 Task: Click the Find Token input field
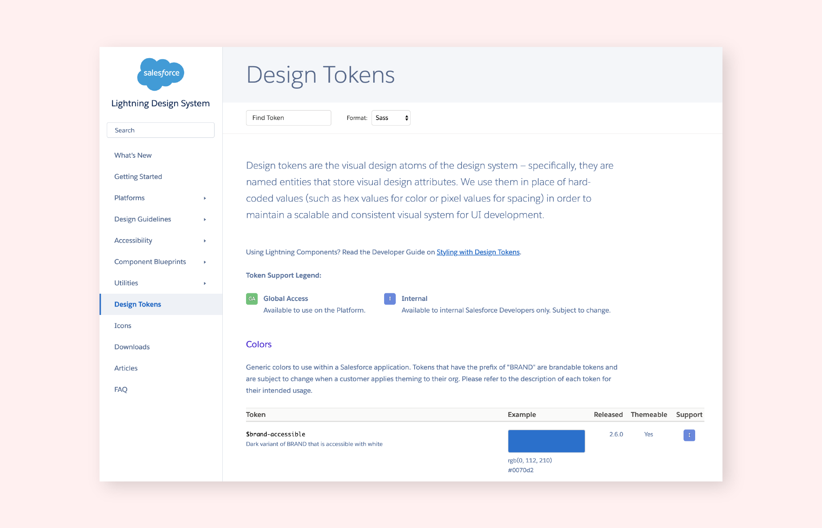point(288,118)
